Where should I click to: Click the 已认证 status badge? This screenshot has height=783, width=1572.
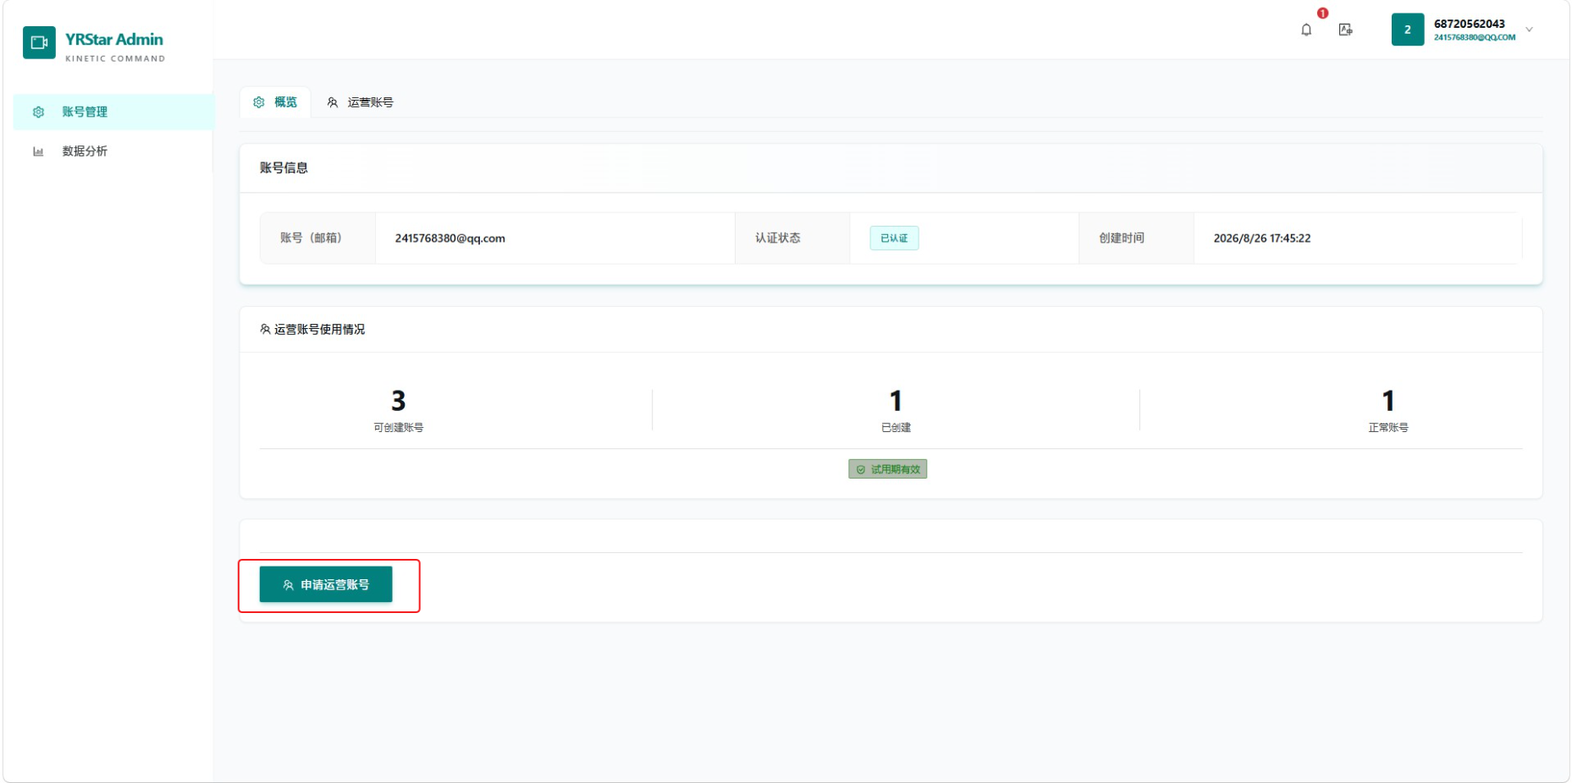894,238
